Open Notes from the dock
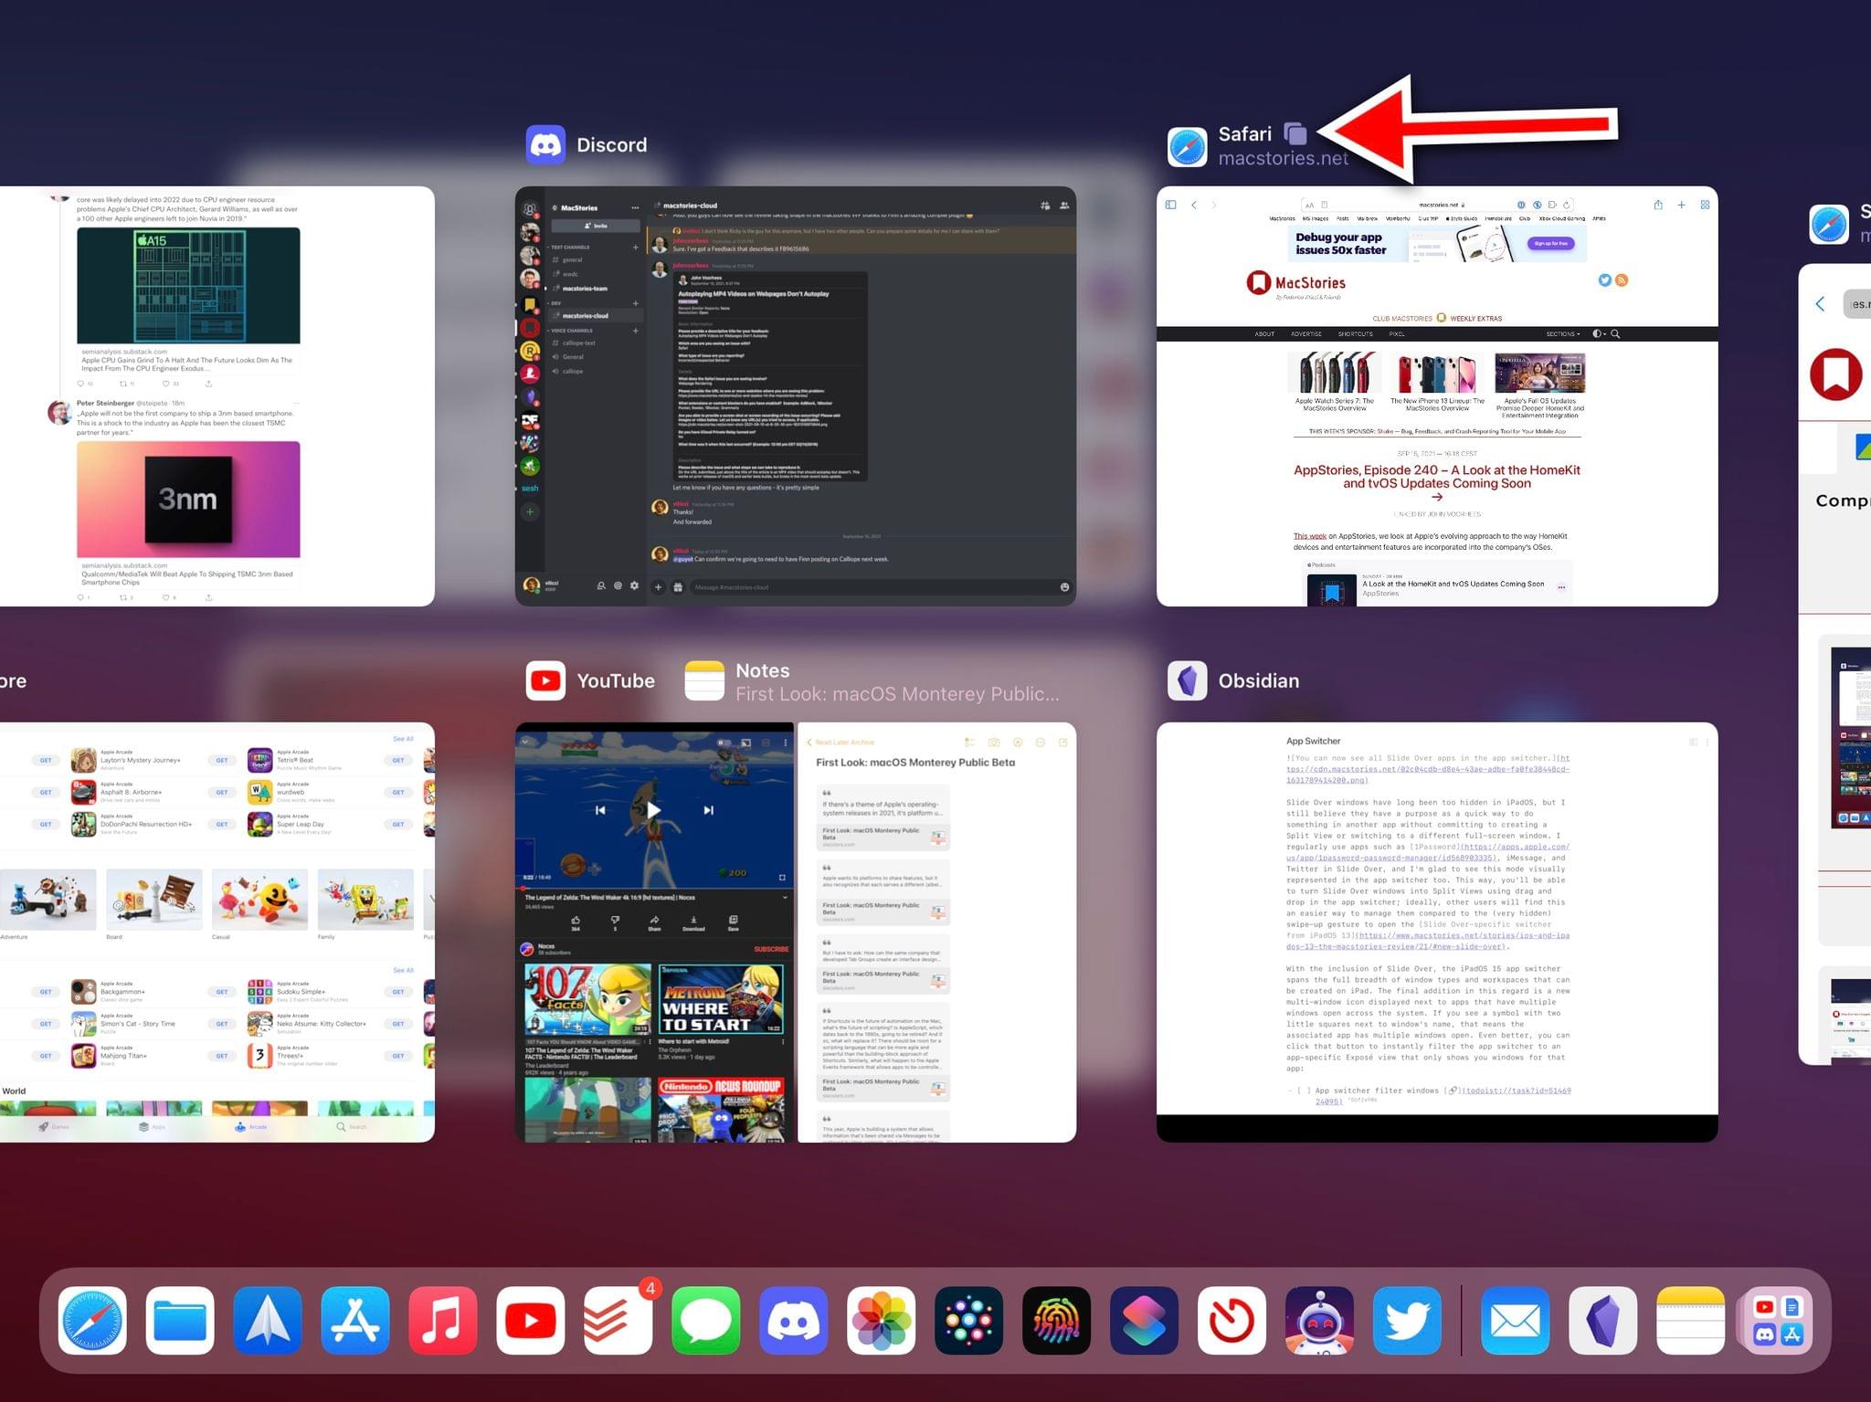Image resolution: width=1871 pixels, height=1402 pixels. [1690, 1320]
